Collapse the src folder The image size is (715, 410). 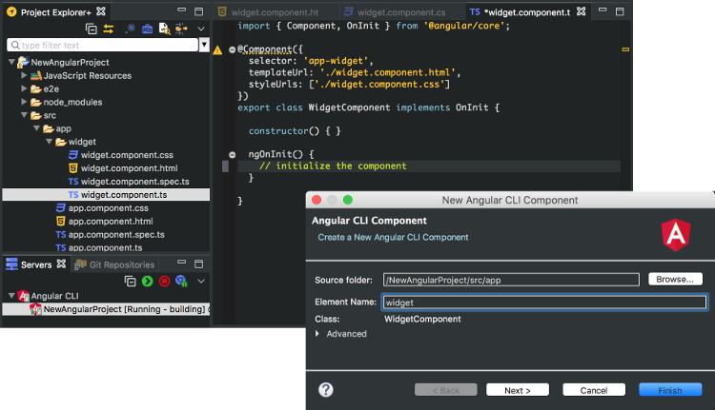pyautogui.click(x=24, y=115)
